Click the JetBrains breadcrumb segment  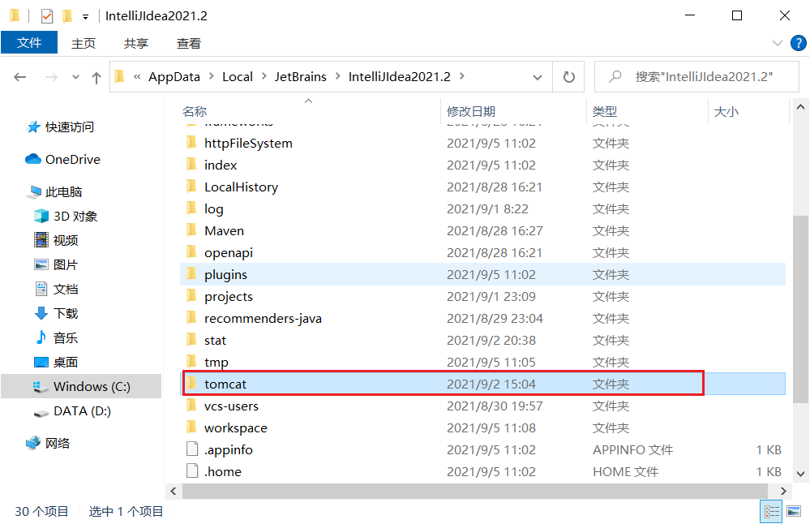(x=300, y=77)
